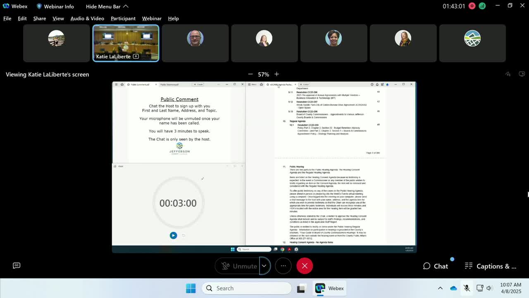Image resolution: width=529 pixels, height=298 pixels.
Task: Toggle the Unmute microphone button
Action: [239, 266]
